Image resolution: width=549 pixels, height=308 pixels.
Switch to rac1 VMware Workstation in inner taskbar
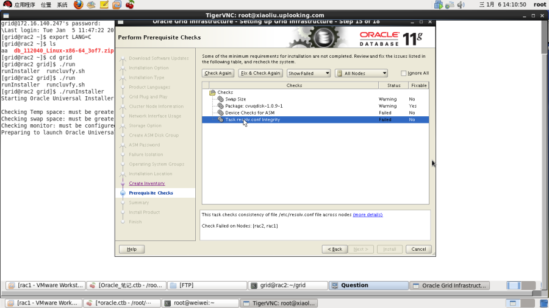point(46,285)
